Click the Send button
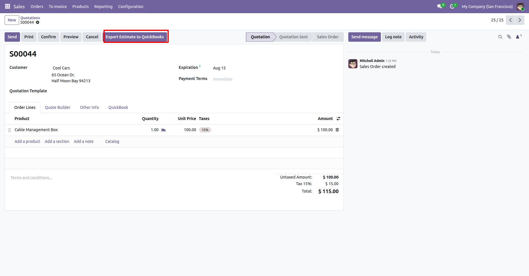The height and width of the screenshot is (276, 529). point(12,37)
